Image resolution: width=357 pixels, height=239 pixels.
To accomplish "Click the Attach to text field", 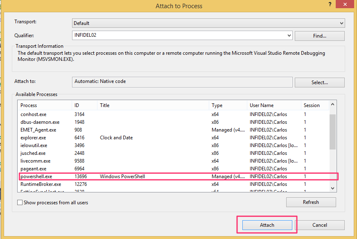I will [182, 82].
